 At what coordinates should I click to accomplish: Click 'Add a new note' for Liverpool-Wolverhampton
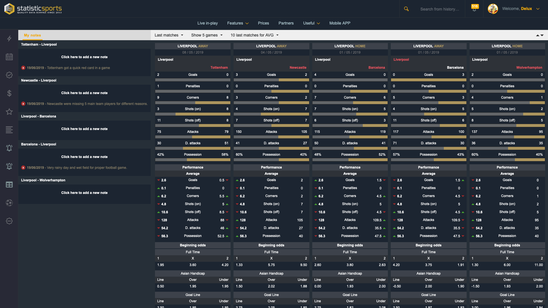[x=84, y=192]
